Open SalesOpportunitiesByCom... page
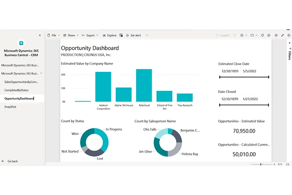Viewport: 292px width, 195px height. coord(22,82)
